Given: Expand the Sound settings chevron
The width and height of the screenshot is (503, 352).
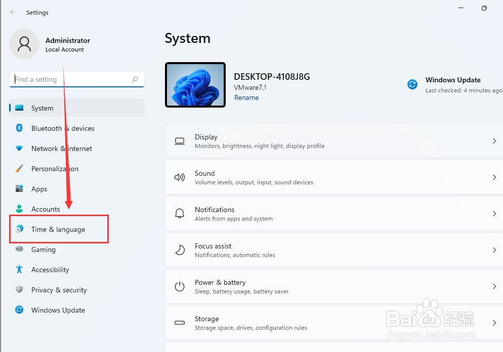Looking at the screenshot, I should point(494,177).
